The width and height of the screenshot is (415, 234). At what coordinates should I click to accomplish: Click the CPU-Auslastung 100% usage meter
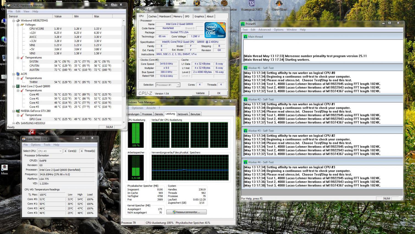[x=136, y=135]
